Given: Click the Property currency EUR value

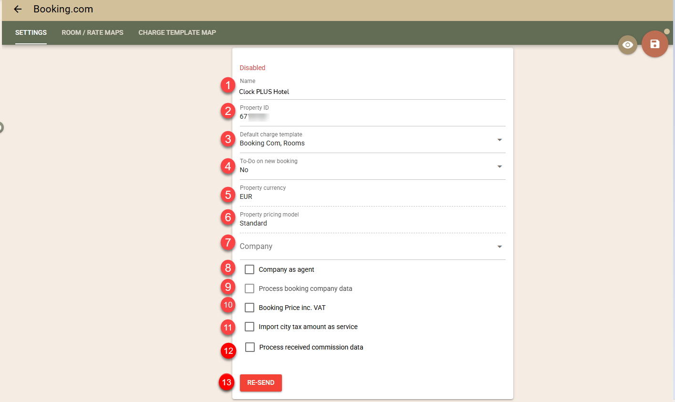Looking at the screenshot, I should 246,196.
